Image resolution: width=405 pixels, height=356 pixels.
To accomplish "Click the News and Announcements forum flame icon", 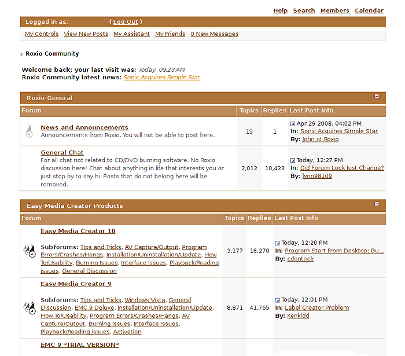I will [29, 131].
